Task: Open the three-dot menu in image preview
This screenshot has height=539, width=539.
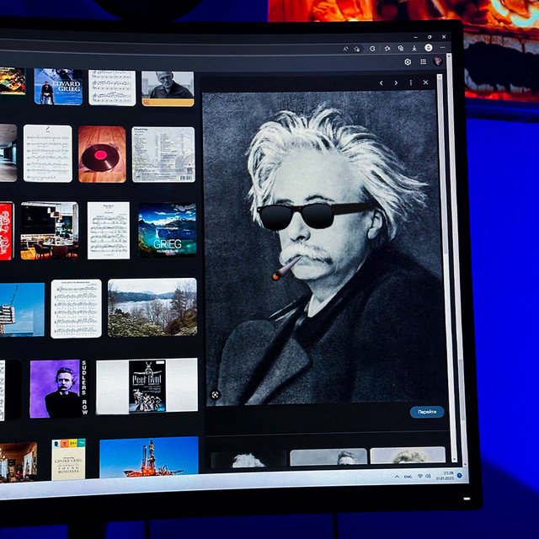Action: pos(411,83)
